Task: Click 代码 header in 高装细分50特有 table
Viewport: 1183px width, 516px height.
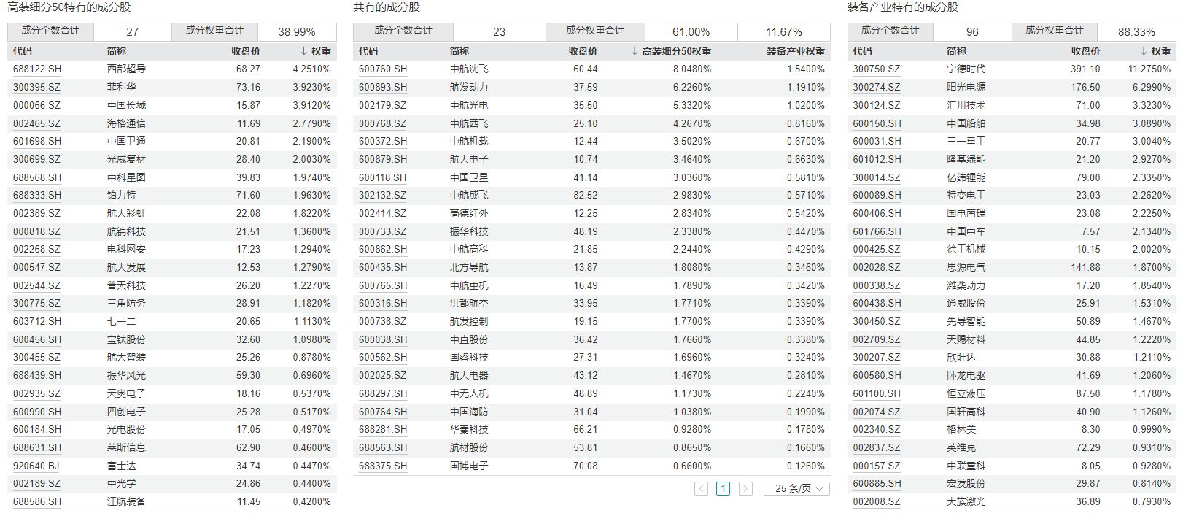Action: click(23, 52)
